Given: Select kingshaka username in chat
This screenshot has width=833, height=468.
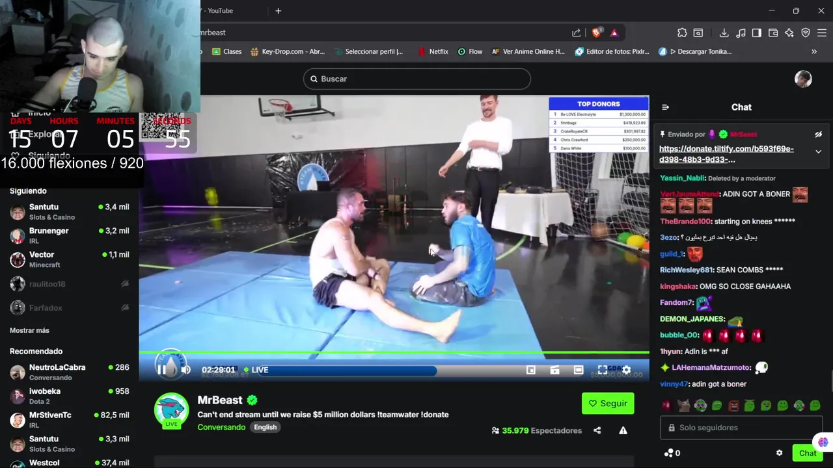Looking at the screenshot, I should (x=678, y=286).
